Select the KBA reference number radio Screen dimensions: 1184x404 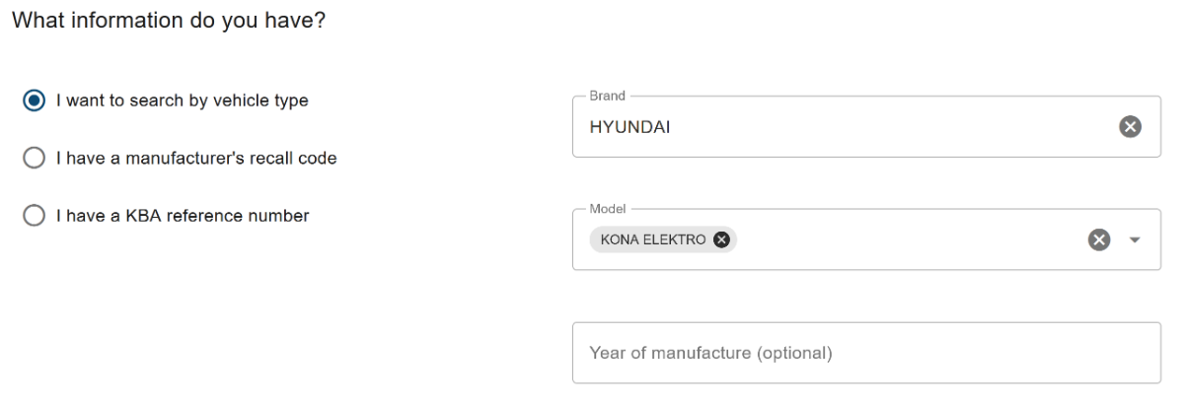click(35, 216)
